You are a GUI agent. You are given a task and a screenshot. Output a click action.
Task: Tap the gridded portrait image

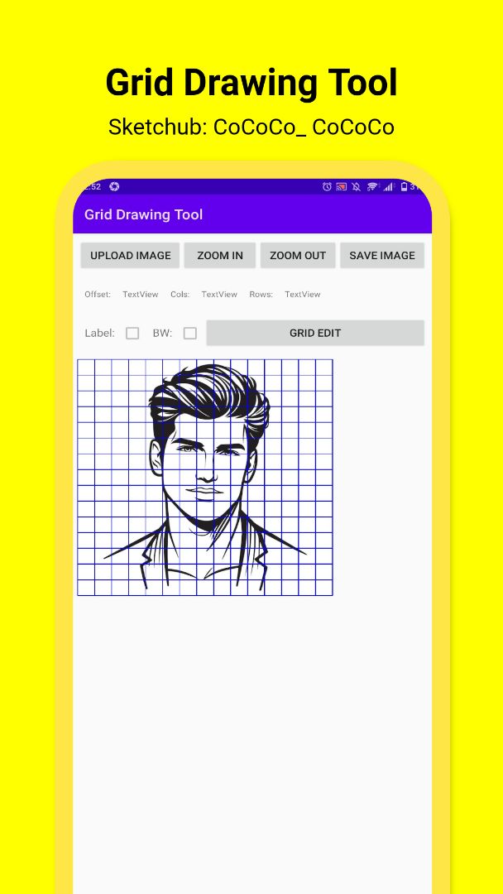click(x=205, y=478)
